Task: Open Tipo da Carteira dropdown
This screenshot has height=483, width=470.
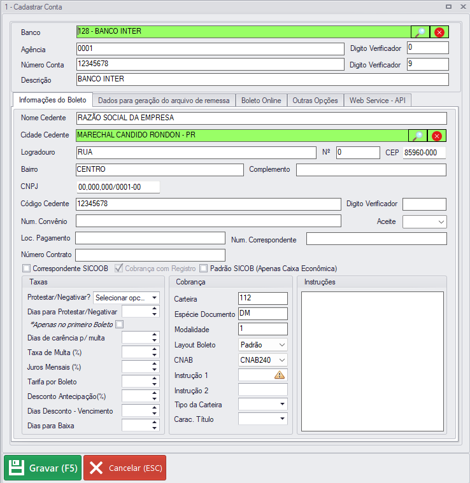Action: point(263,404)
